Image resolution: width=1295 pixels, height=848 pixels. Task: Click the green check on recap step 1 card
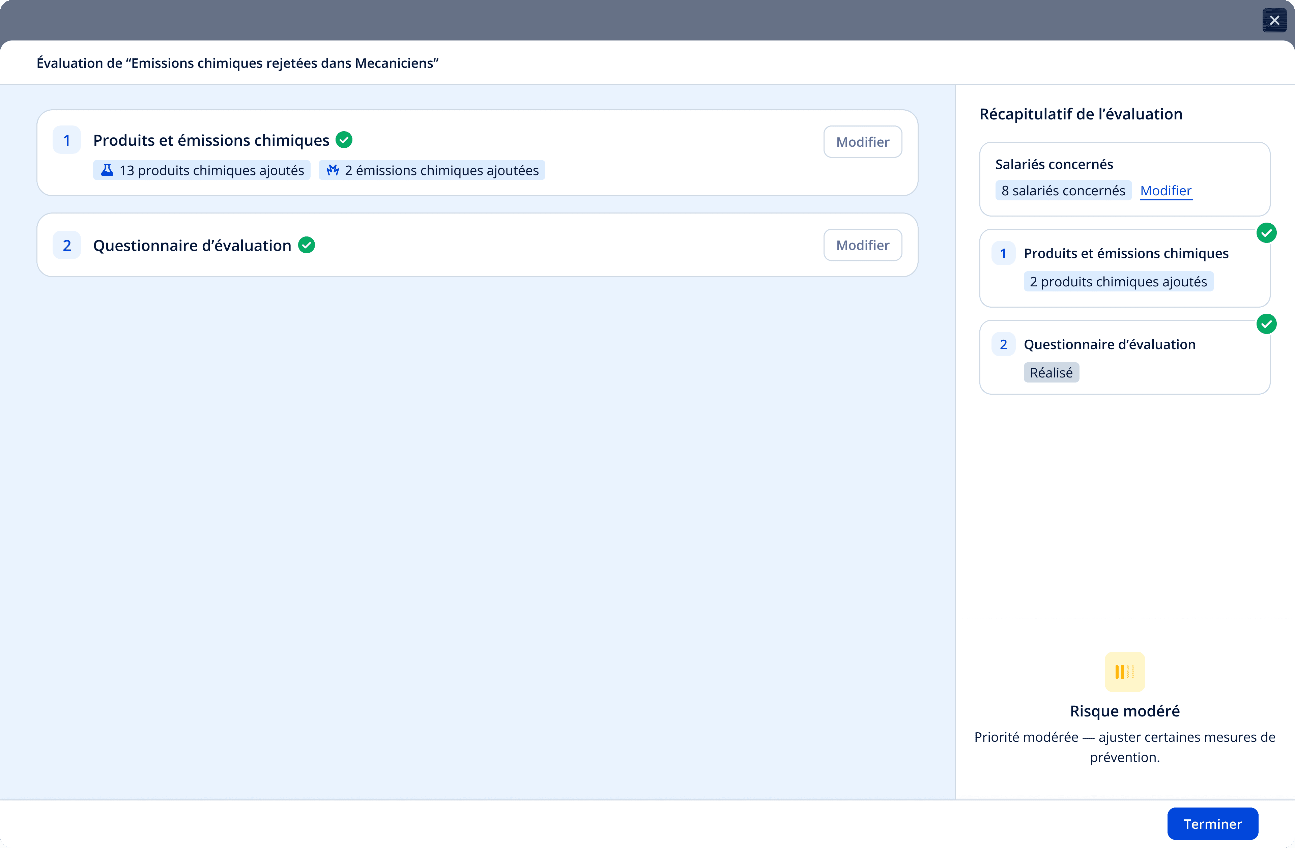click(1266, 233)
